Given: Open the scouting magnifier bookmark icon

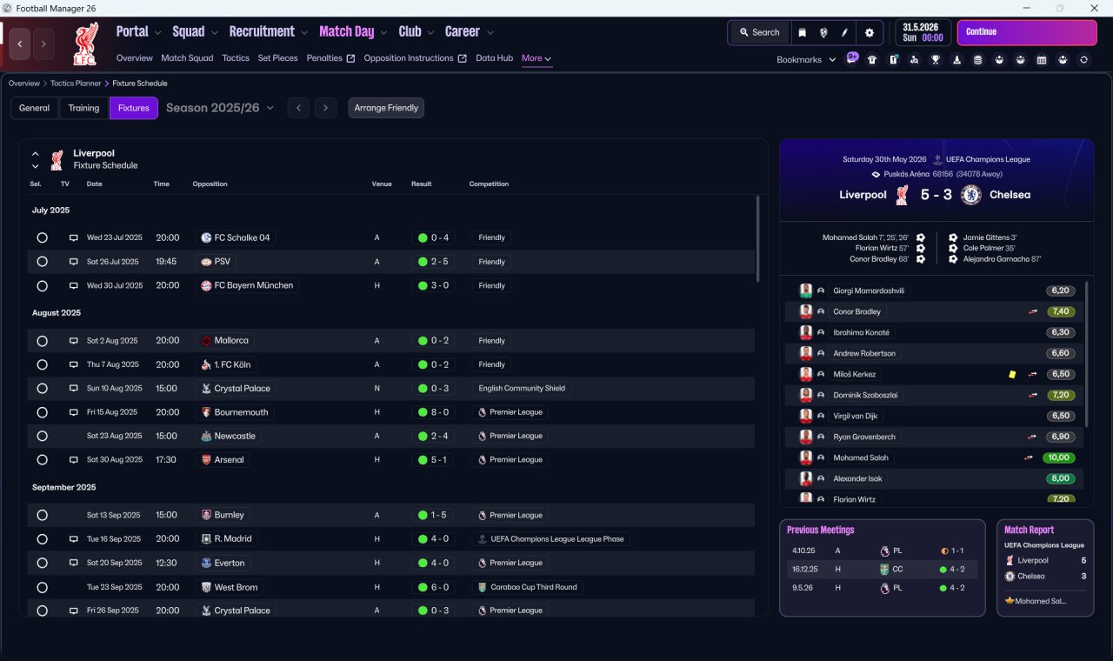Looking at the screenshot, I should (x=914, y=60).
